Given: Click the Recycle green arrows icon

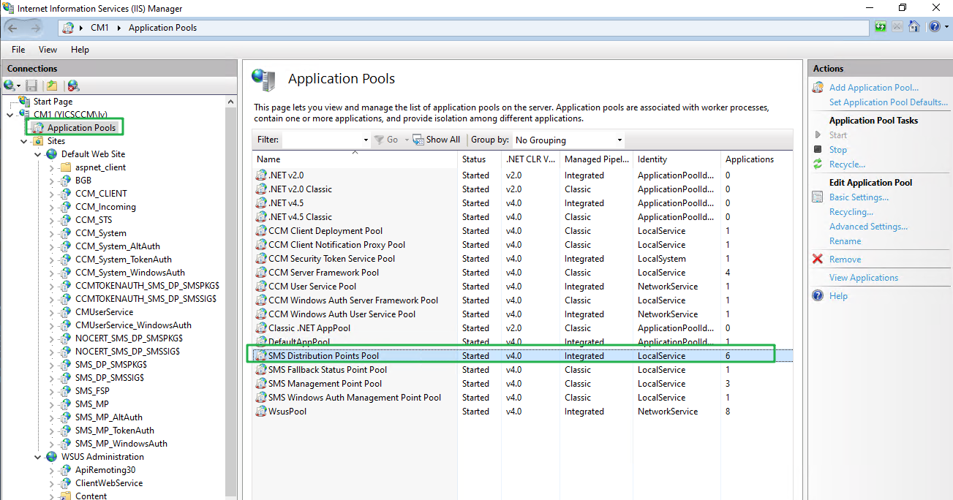Looking at the screenshot, I should (818, 164).
